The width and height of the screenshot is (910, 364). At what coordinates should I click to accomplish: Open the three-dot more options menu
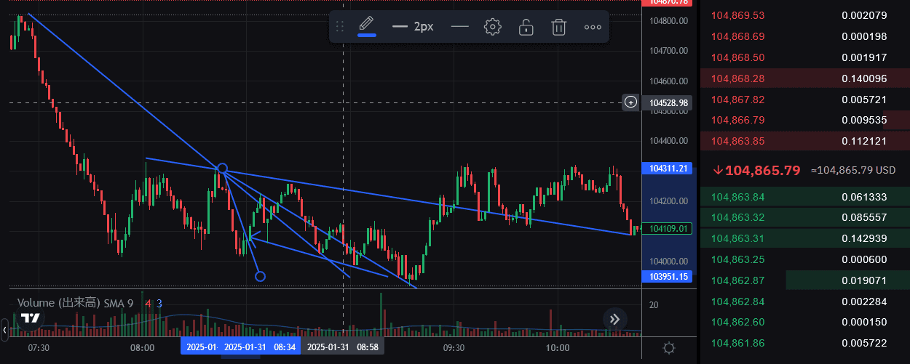(x=593, y=27)
